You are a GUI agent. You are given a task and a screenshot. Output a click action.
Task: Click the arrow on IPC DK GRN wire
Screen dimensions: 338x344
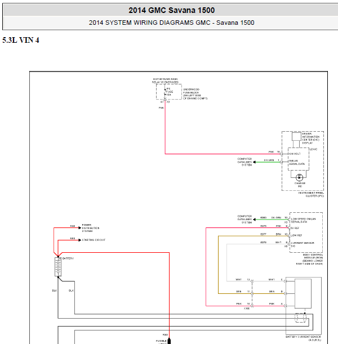pos(254,162)
